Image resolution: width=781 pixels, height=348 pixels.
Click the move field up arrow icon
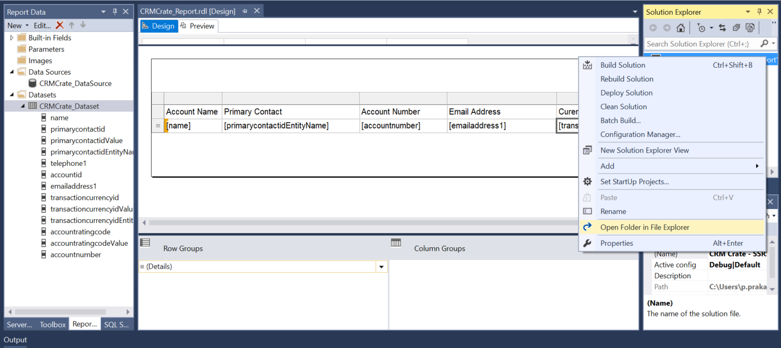pyautogui.click(x=73, y=25)
